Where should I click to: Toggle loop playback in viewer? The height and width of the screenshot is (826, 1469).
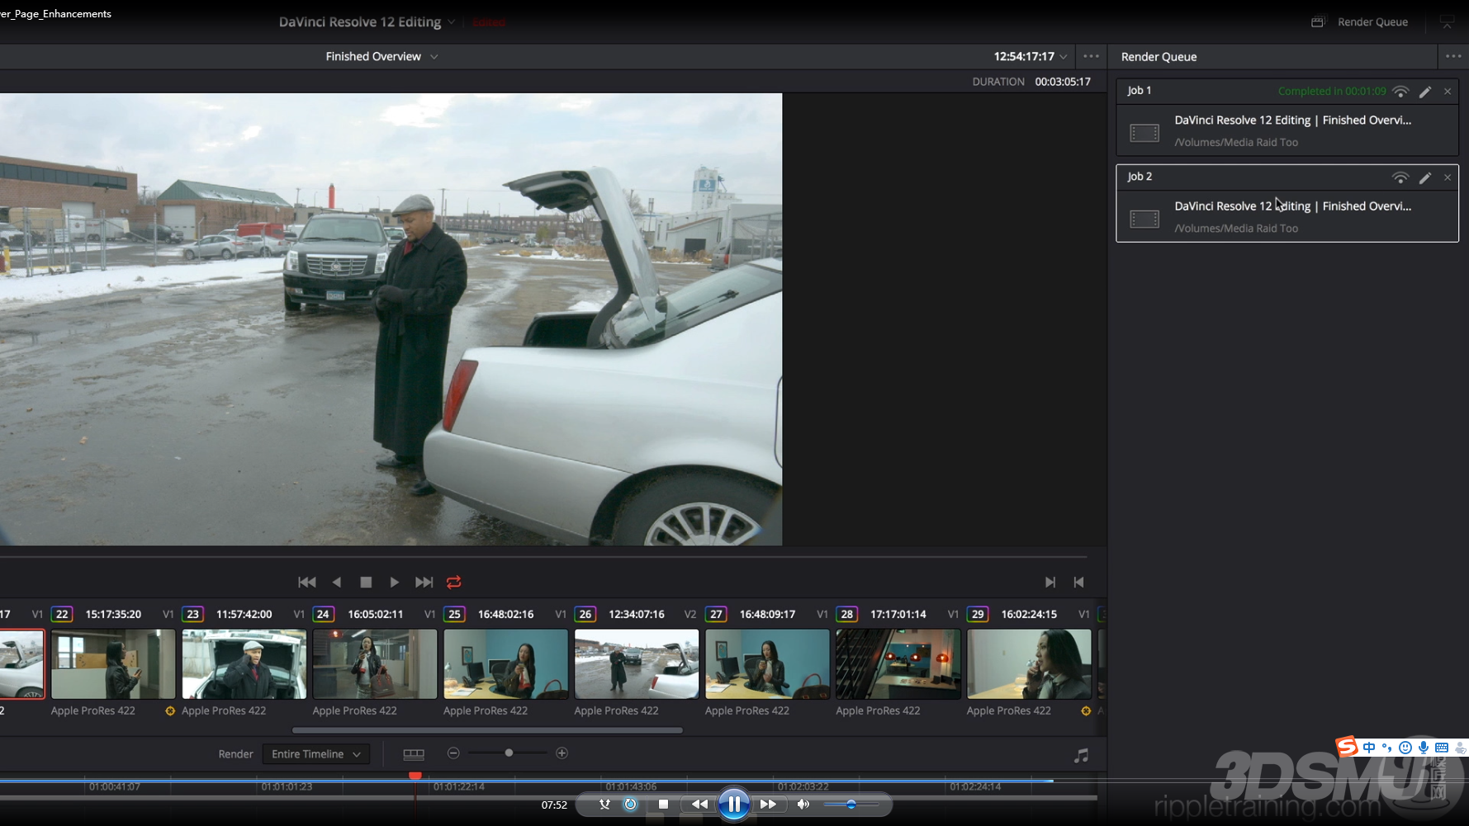click(x=454, y=582)
